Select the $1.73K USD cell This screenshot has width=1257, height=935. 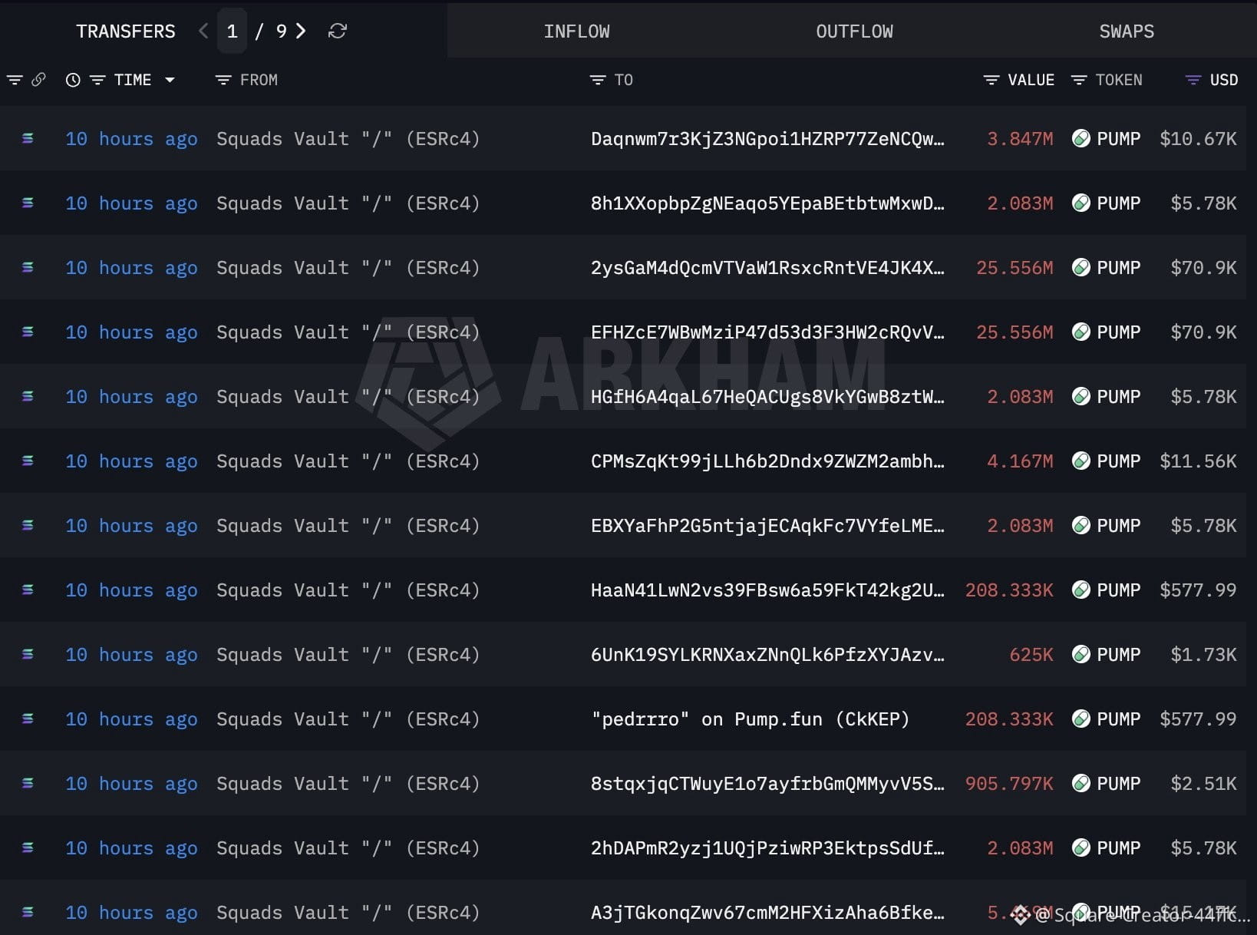pyautogui.click(x=1204, y=655)
